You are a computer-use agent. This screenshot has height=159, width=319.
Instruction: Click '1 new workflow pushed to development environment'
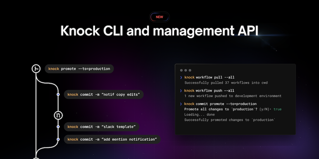pos(233,96)
